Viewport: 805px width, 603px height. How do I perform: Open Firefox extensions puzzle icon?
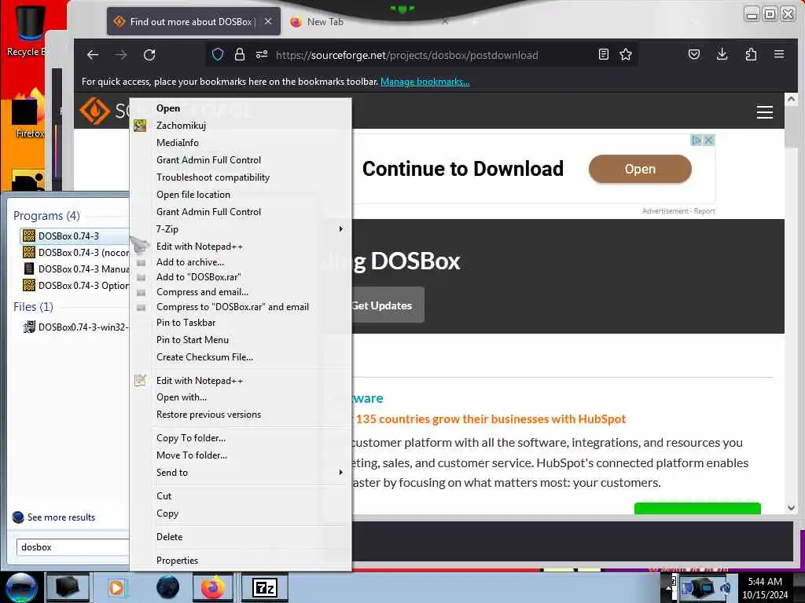tap(751, 54)
